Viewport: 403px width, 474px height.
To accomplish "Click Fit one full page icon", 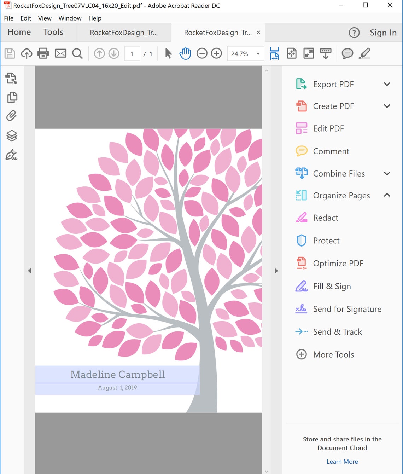I will [292, 53].
